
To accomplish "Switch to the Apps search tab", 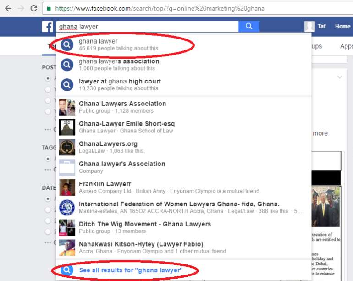I will pos(346,46).
